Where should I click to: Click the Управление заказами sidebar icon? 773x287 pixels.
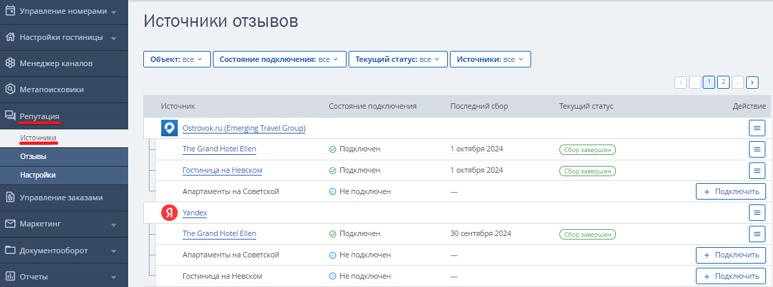[x=10, y=198]
